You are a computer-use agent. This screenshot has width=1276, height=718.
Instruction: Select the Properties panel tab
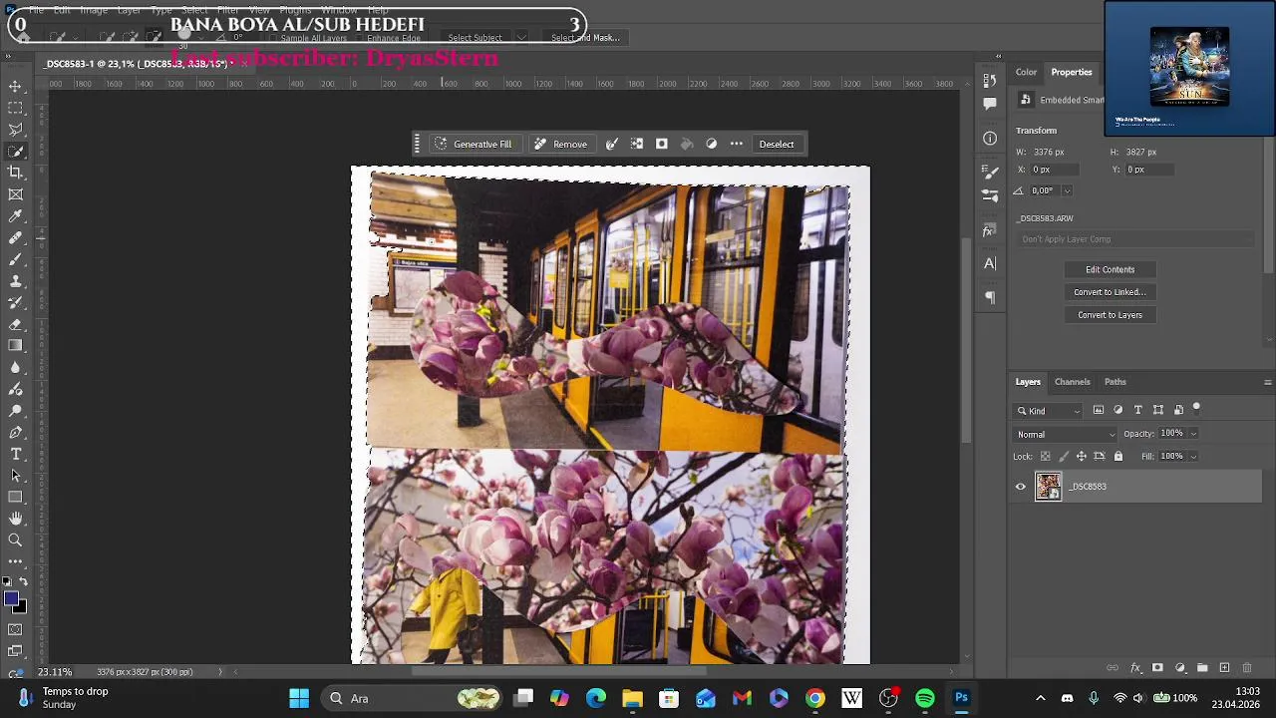(1072, 72)
